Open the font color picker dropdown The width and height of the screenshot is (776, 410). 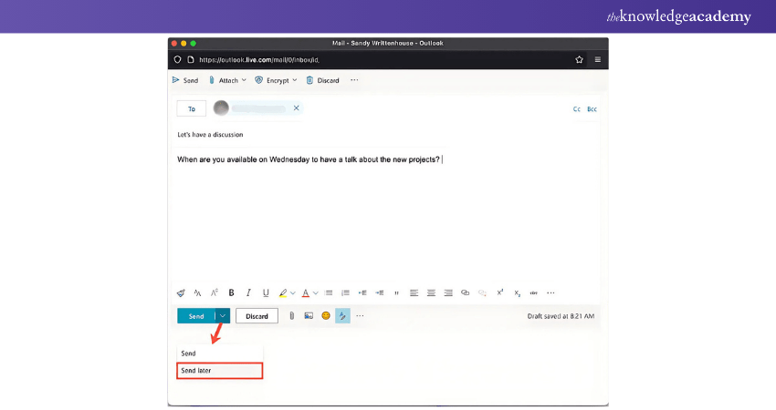315,293
